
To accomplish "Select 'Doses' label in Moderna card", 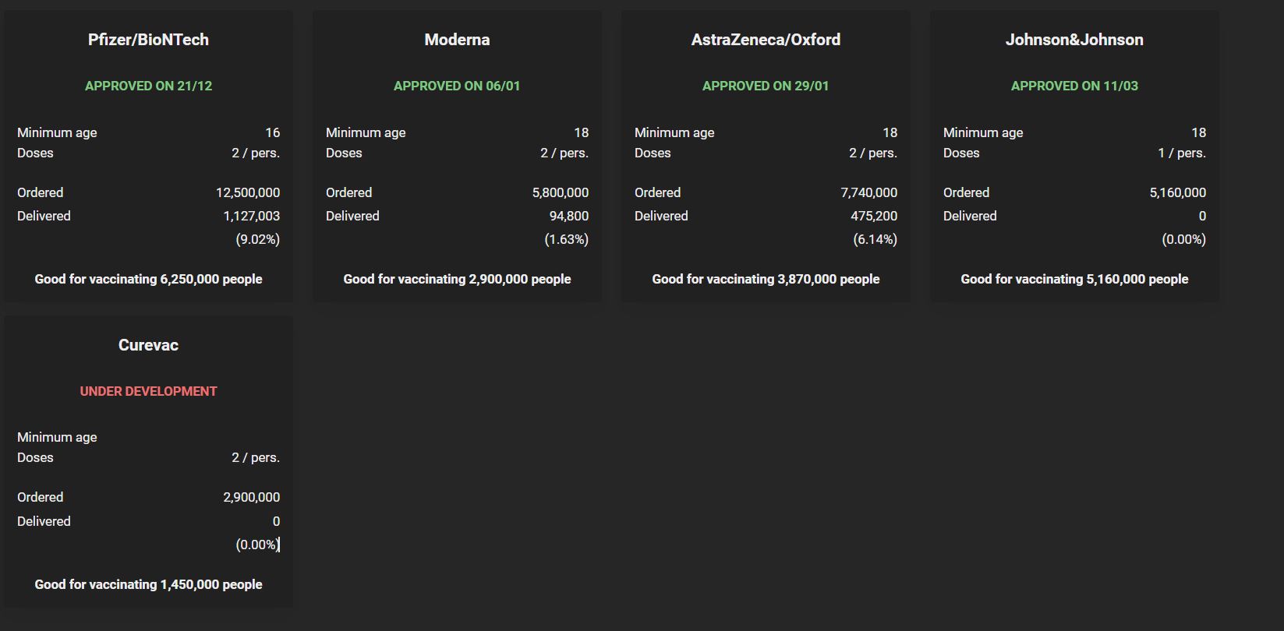I will tap(344, 153).
